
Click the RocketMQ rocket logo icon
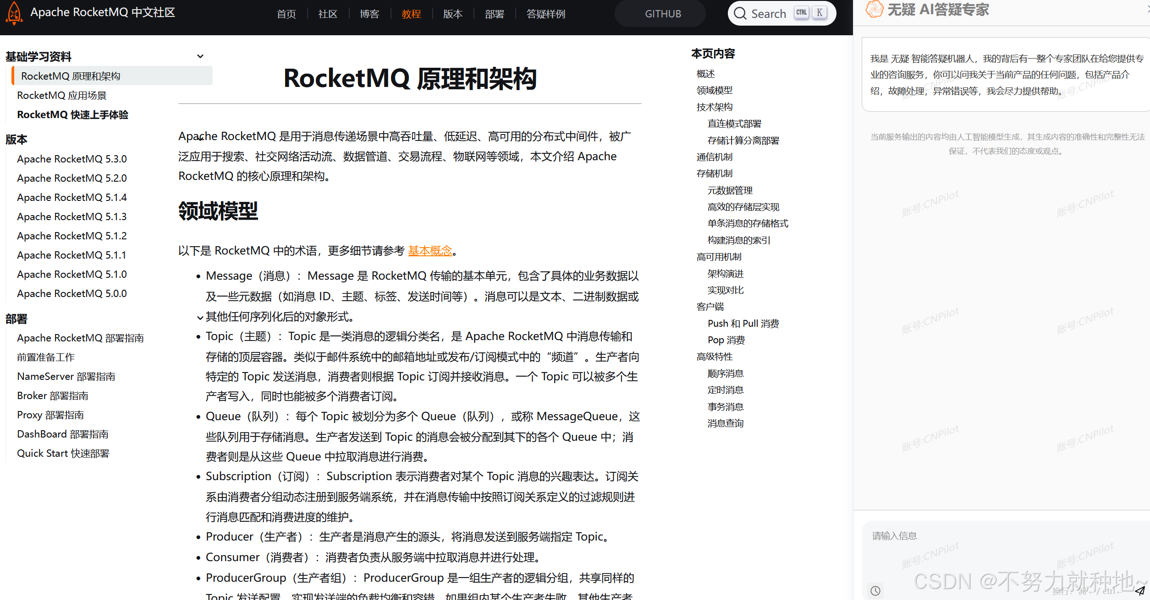[x=14, y=13]
